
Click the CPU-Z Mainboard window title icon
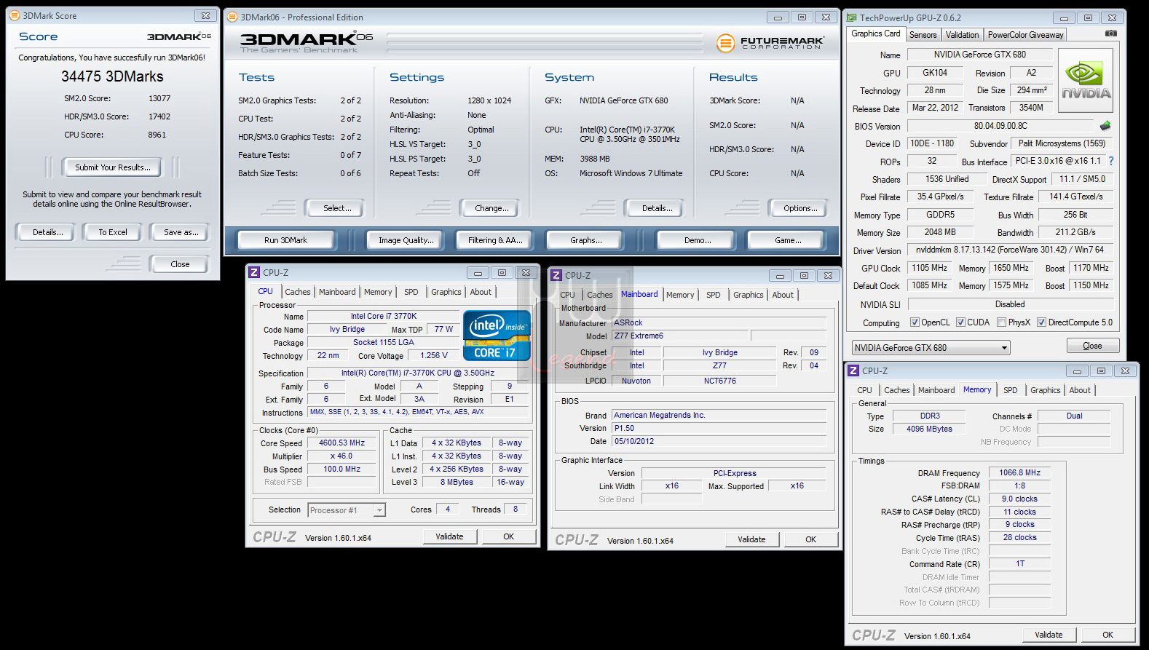click(x=556, y=275)
